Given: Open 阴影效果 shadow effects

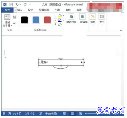Looking at the screenshot, I should click(x=71, y=18).
